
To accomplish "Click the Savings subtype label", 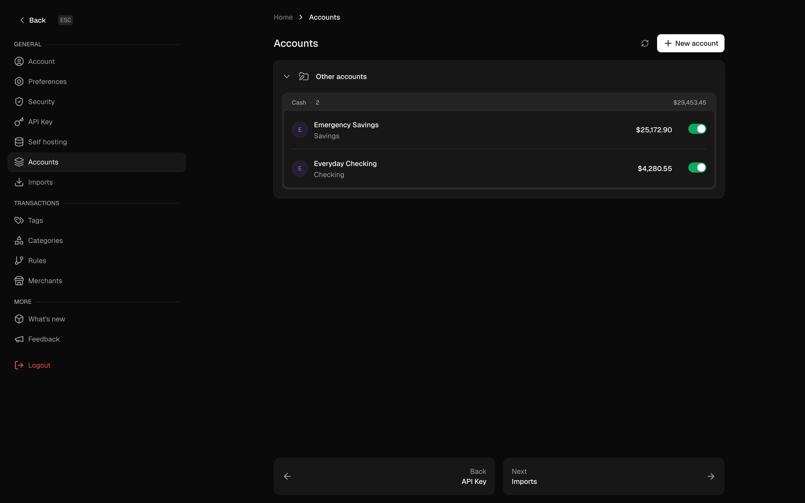I will point(327,136).
